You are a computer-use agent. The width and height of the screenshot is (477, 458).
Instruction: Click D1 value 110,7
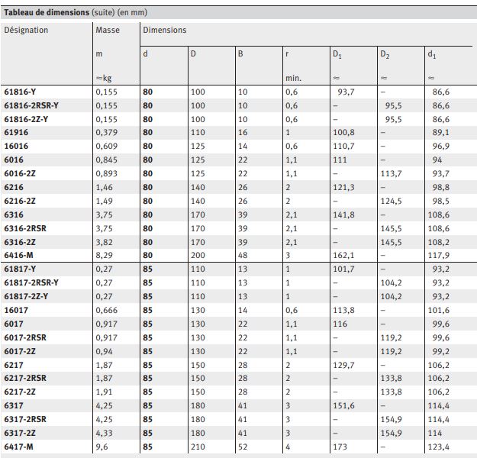(343, 146)
